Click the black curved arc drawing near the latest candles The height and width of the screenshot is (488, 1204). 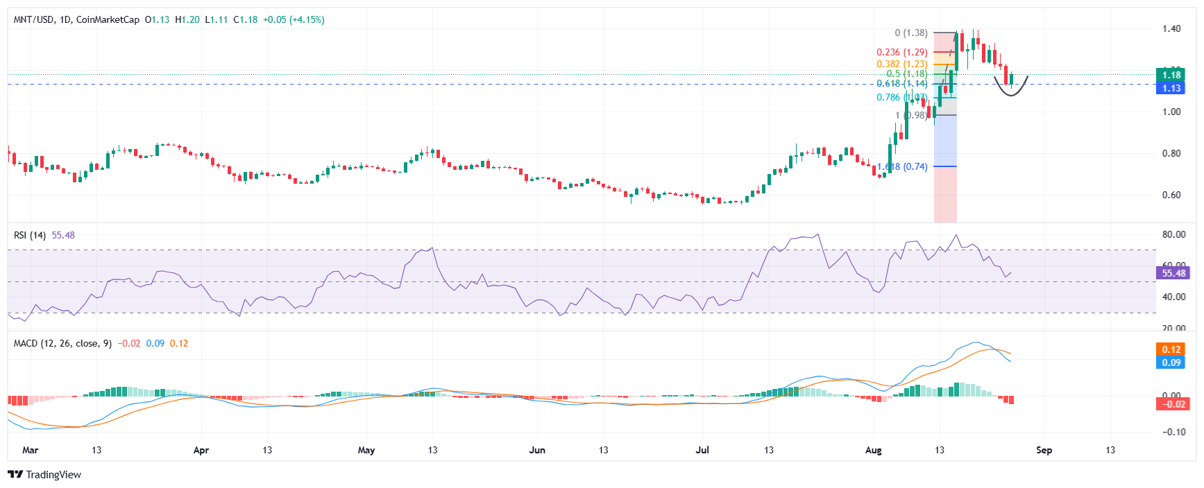(x=1010, y=86)
